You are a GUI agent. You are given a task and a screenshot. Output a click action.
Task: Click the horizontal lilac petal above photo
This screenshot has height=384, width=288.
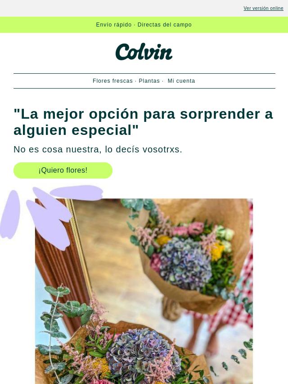[76, 193]
